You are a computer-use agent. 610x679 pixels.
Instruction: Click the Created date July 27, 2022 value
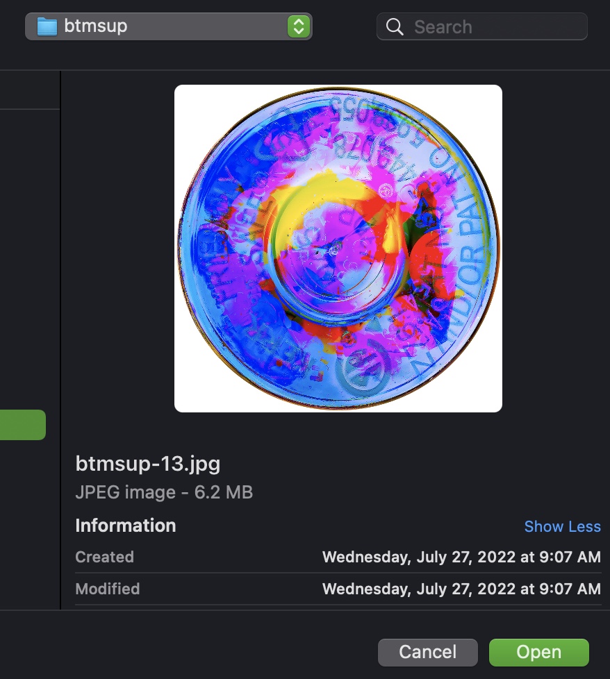(x=461, y=557)
